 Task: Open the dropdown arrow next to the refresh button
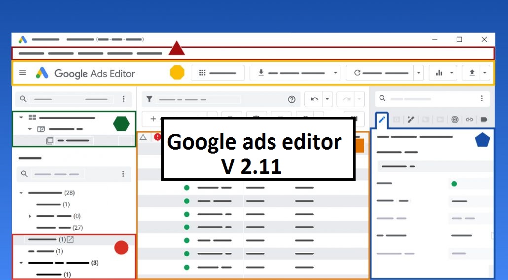pyautogui.click(x=419, y=73)
